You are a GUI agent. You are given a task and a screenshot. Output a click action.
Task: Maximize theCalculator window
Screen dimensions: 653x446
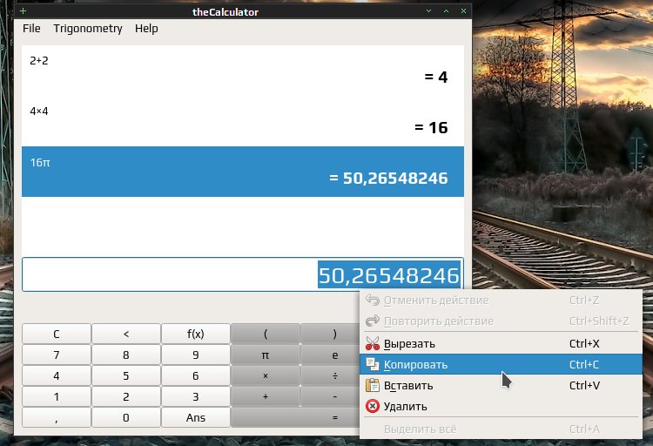(x=446, y=10)
